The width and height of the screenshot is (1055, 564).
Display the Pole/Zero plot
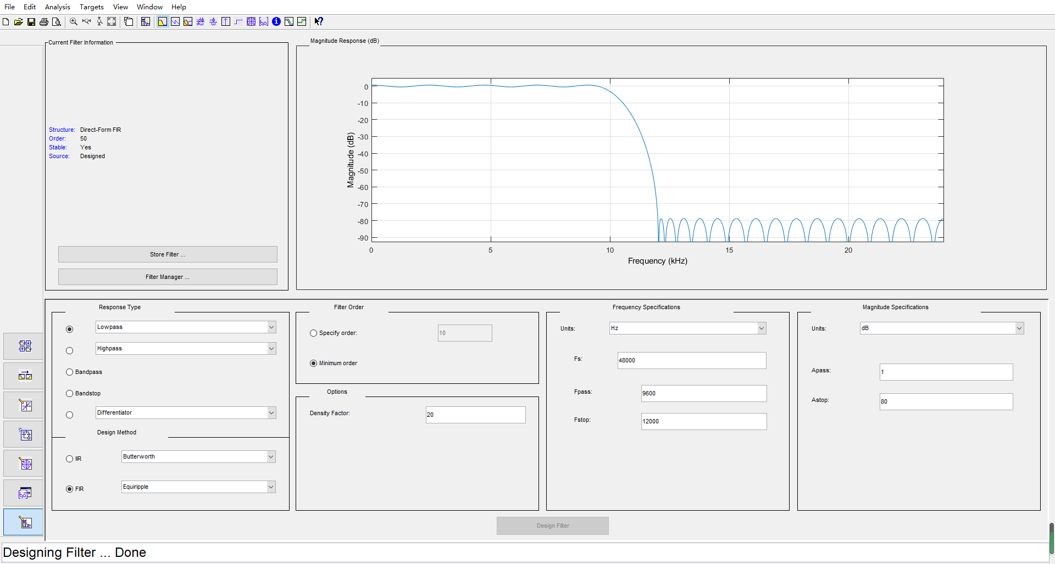252,21
